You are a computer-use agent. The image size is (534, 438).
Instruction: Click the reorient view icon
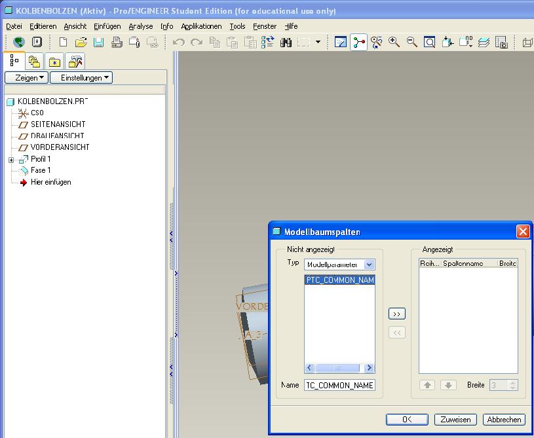(448, 42)
